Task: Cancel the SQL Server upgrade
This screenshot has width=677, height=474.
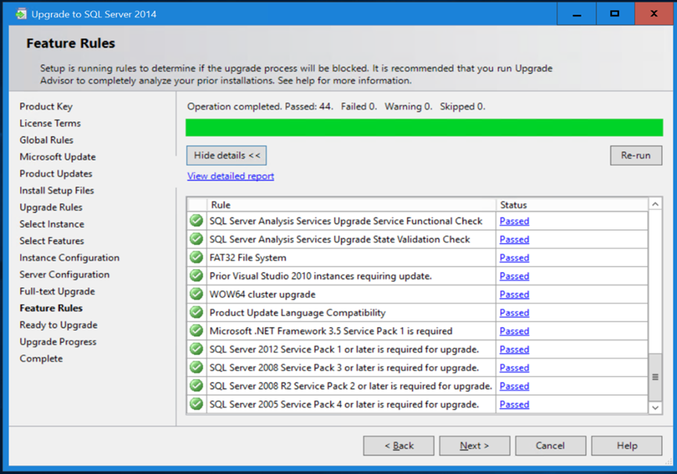Action: tap(550, 446)
